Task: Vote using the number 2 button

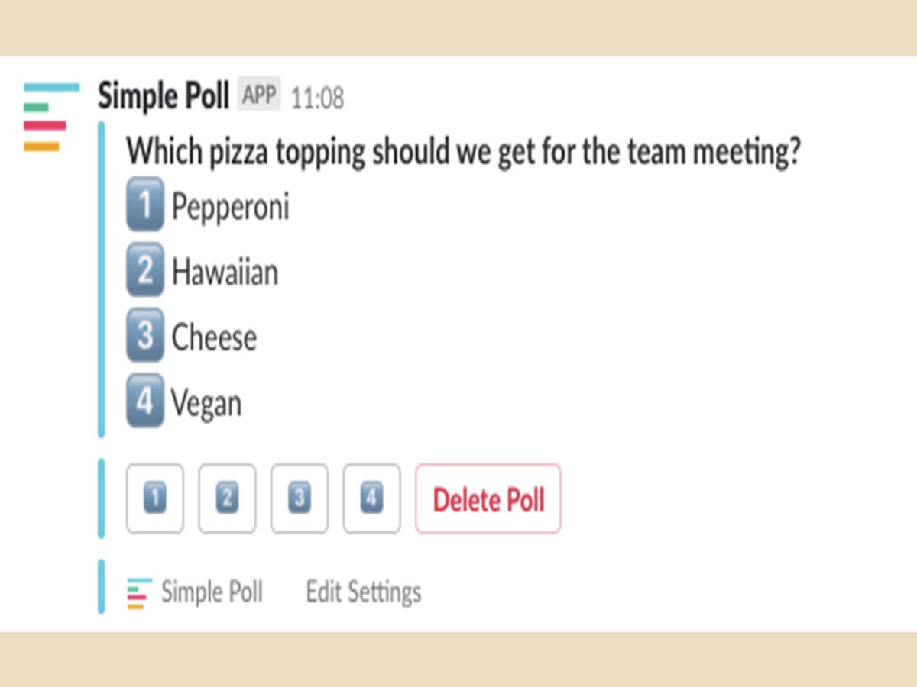Action: [227, 498]
